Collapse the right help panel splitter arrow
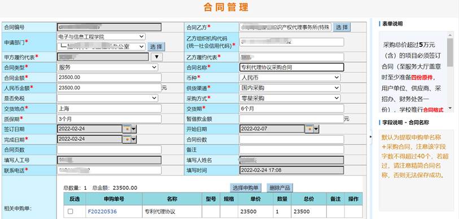Screen dimensions: 459x219 pyautogui.click(x=371, y=137)
